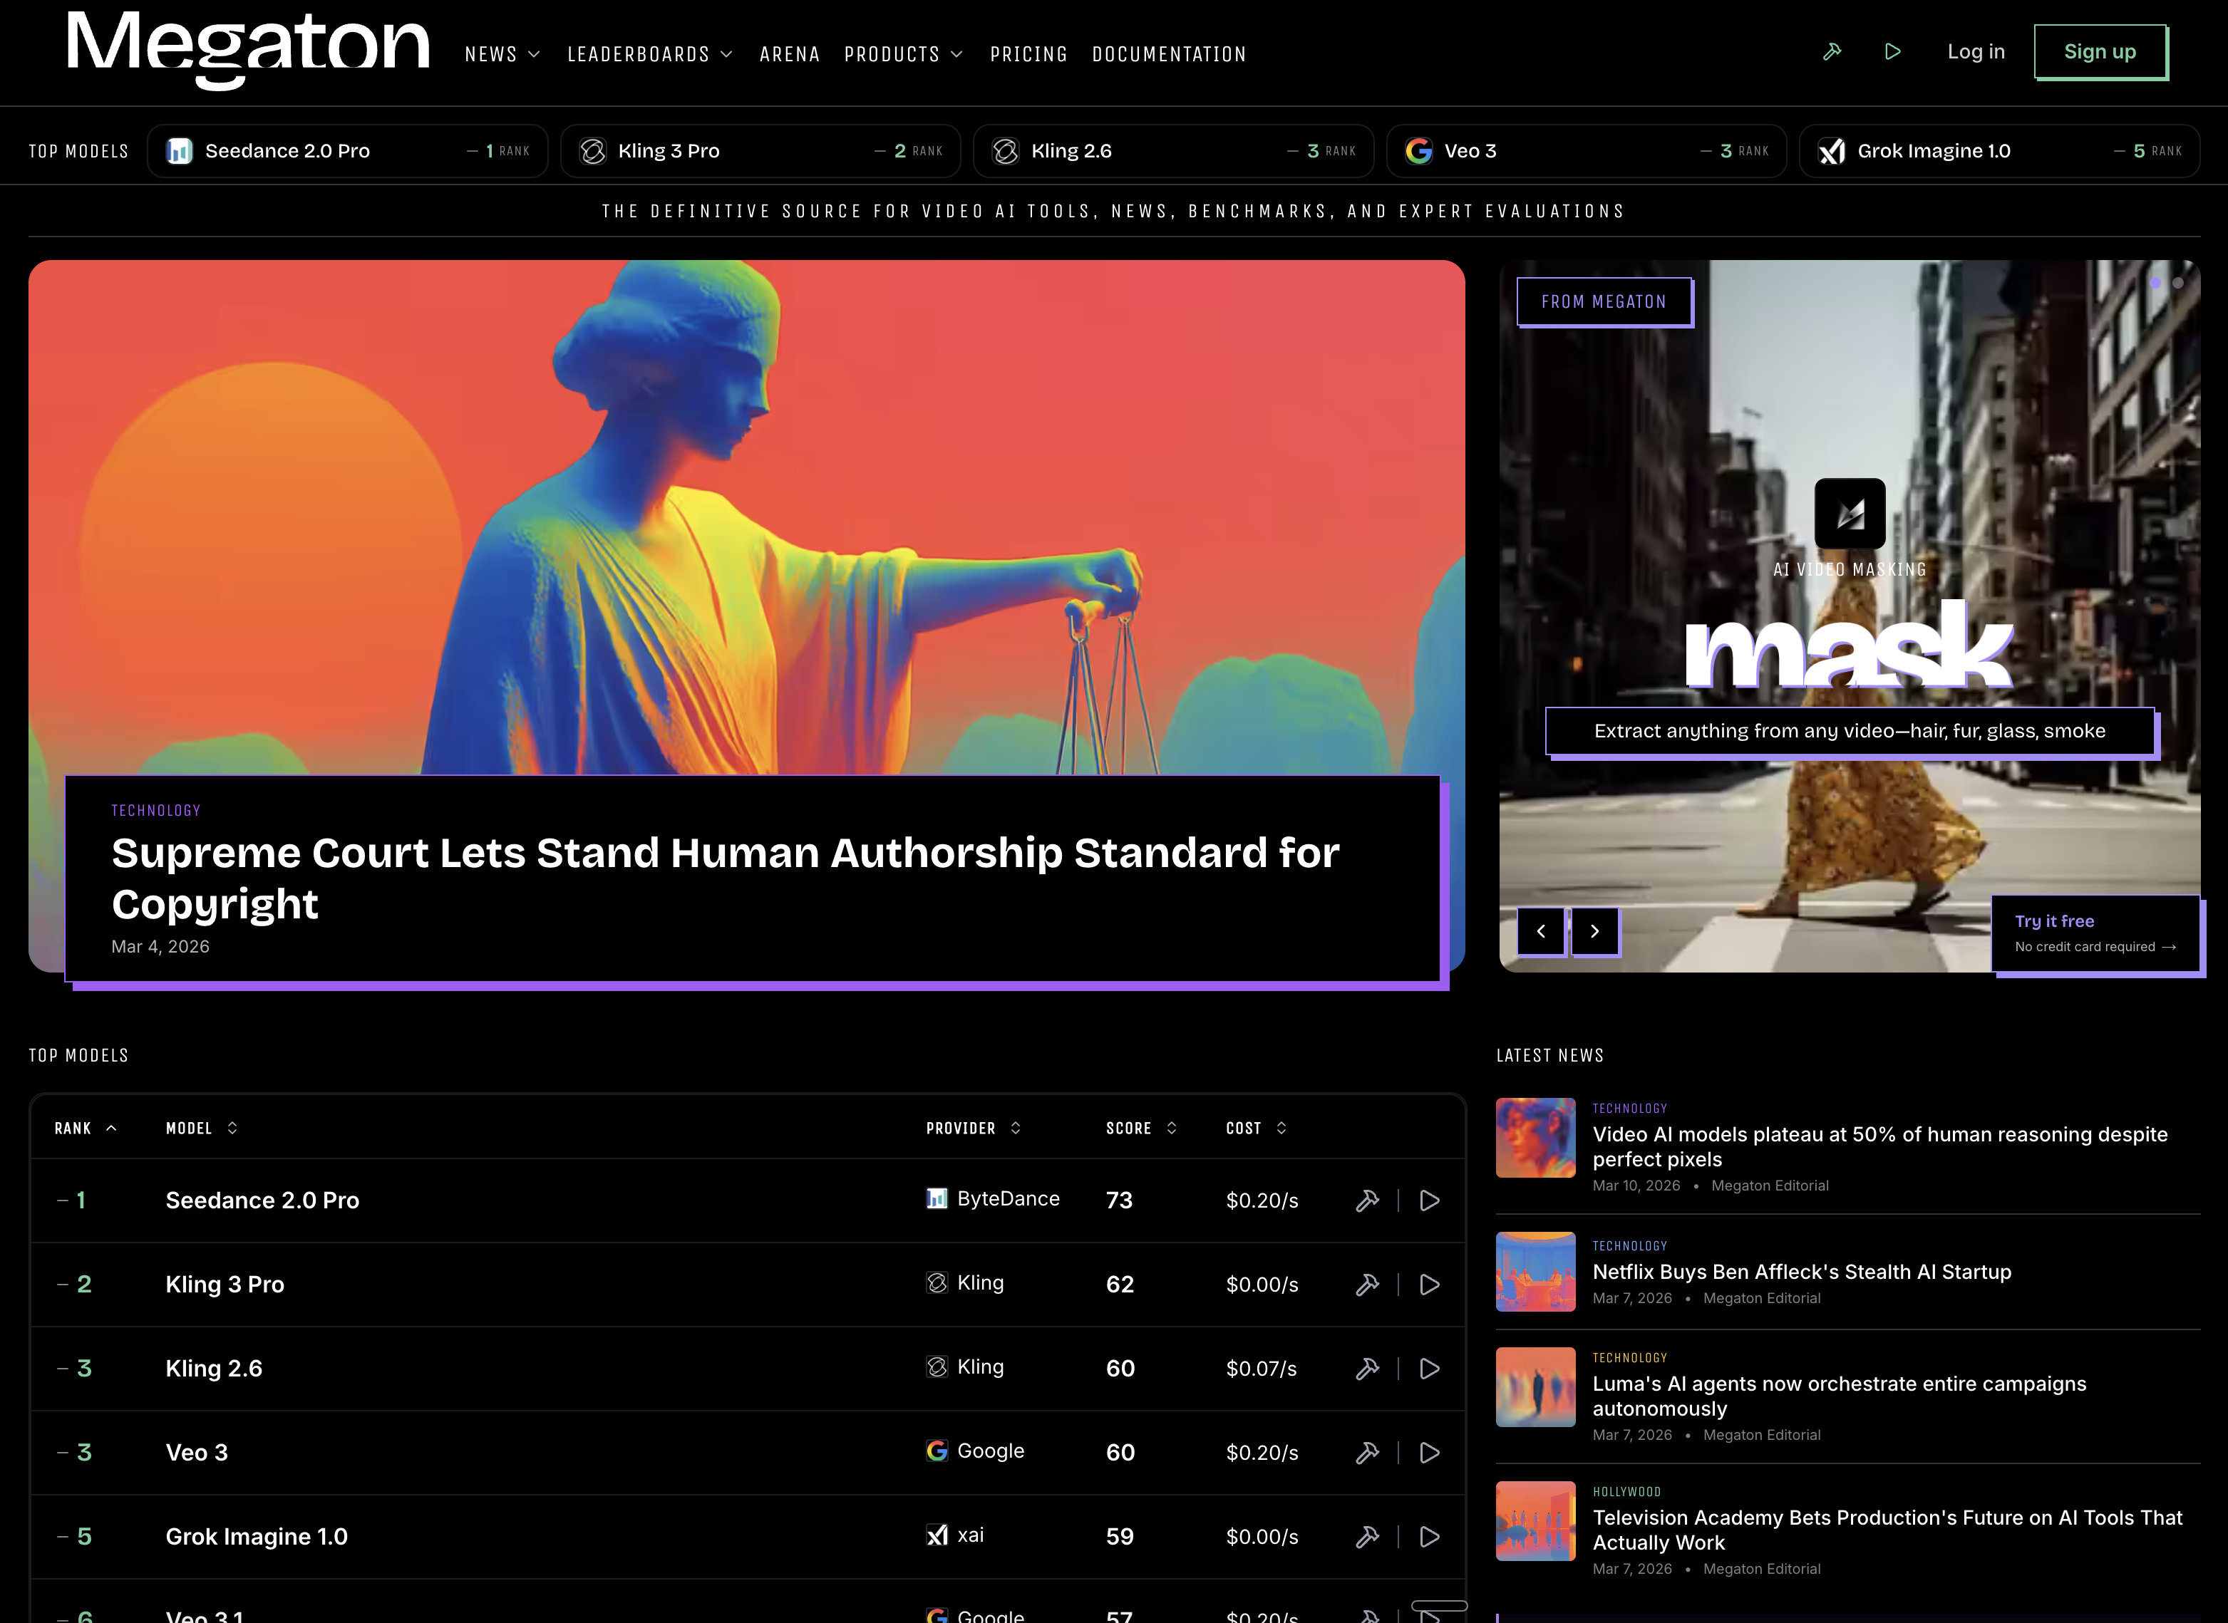This screenshot has height=1623, width=2228.
Task: Click the ByteDance provider logo in the table
Action: coord(936,1198)
